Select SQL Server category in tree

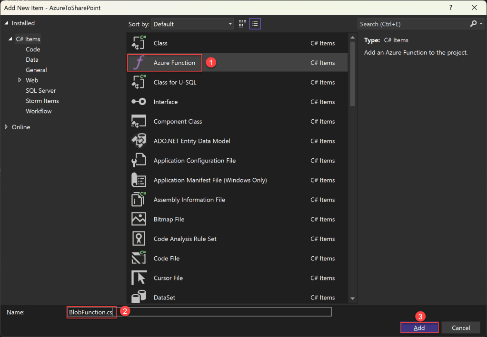(x=40, y=90)
